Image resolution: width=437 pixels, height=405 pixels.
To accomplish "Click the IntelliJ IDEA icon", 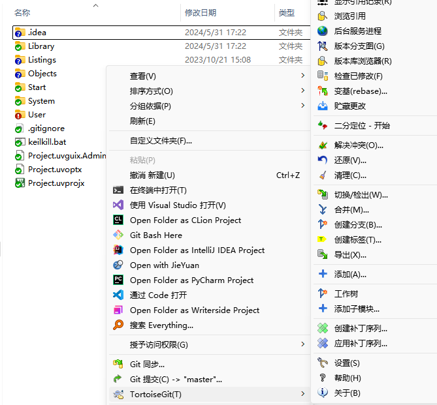I will [x=118, y=250].
